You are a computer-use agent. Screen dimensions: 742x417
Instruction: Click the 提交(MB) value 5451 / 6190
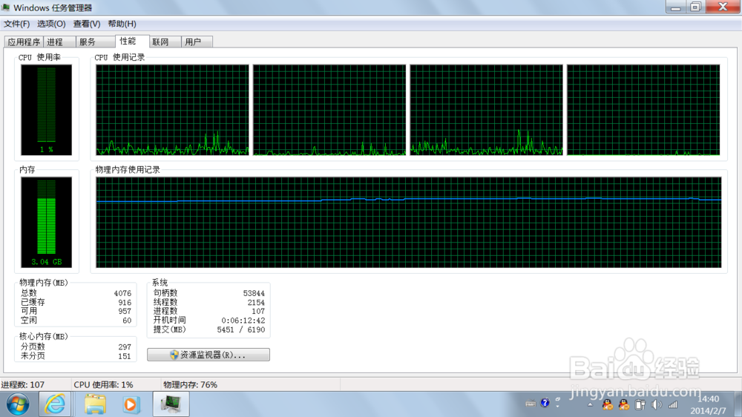[x=241, y=330]
